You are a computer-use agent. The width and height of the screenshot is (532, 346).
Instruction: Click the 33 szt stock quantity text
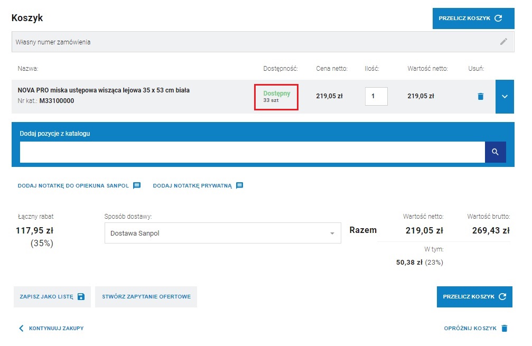tap(270, 100)
